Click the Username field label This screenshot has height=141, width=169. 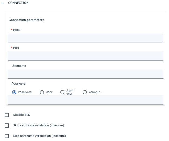point(19,66)
